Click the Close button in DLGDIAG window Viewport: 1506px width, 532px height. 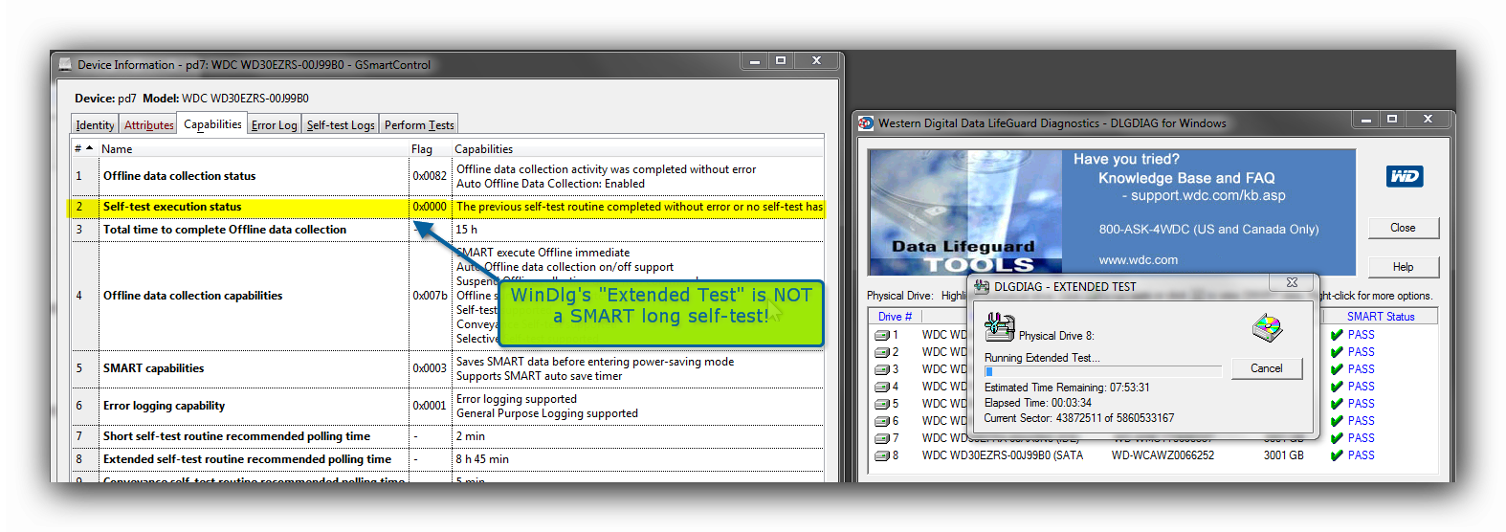(x=1403, y=228)
